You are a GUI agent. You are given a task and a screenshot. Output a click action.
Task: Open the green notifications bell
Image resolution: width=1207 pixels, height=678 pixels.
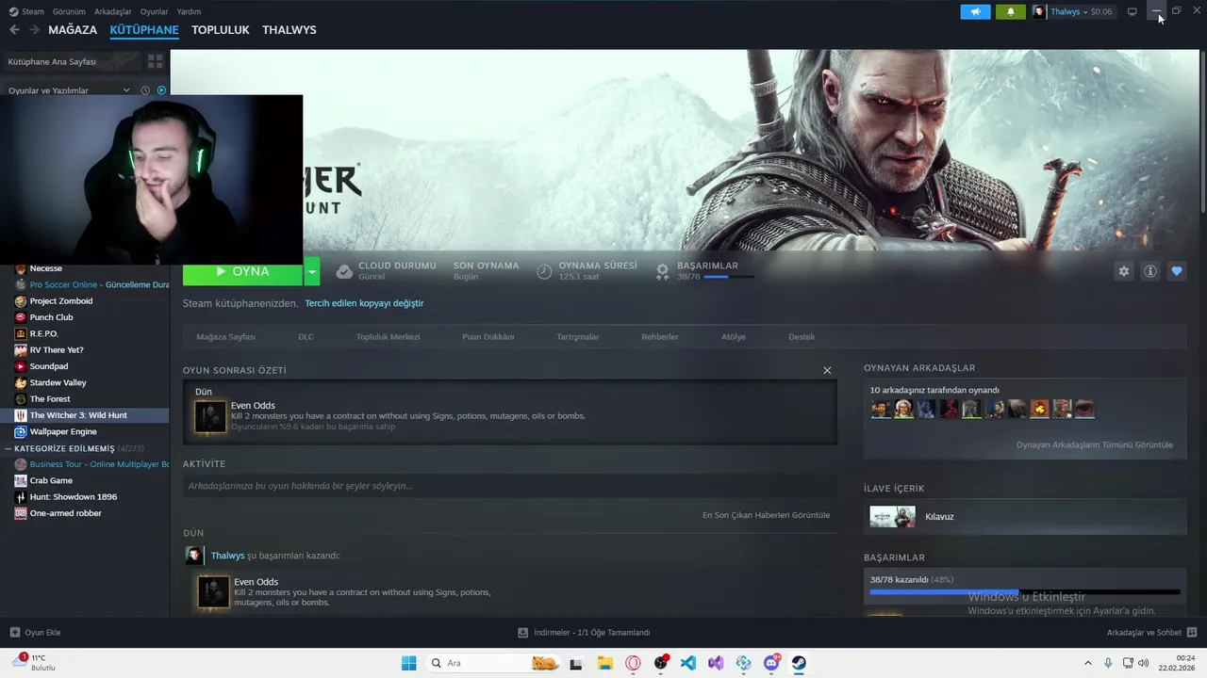click(x=1011, y=11)
